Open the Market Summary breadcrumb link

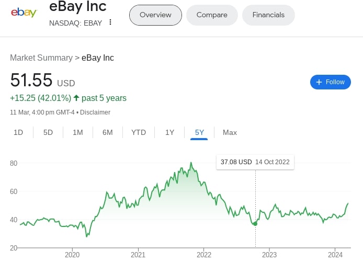pyautogui.click(x=41, y=58)
